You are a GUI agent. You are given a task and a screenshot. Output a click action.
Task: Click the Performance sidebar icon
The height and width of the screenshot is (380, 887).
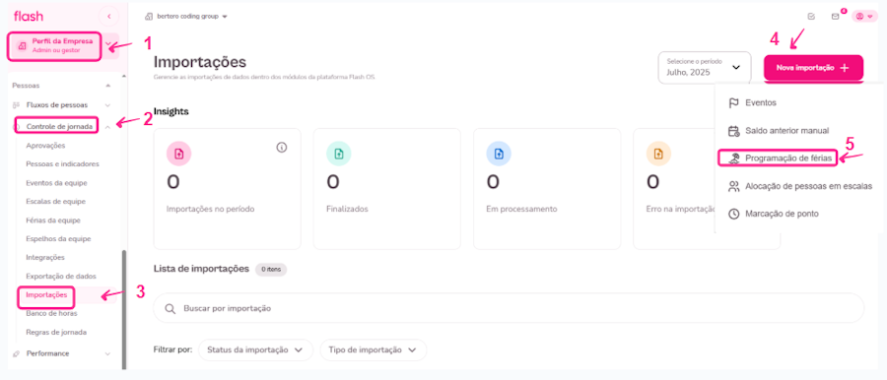(x=16, y=353)
